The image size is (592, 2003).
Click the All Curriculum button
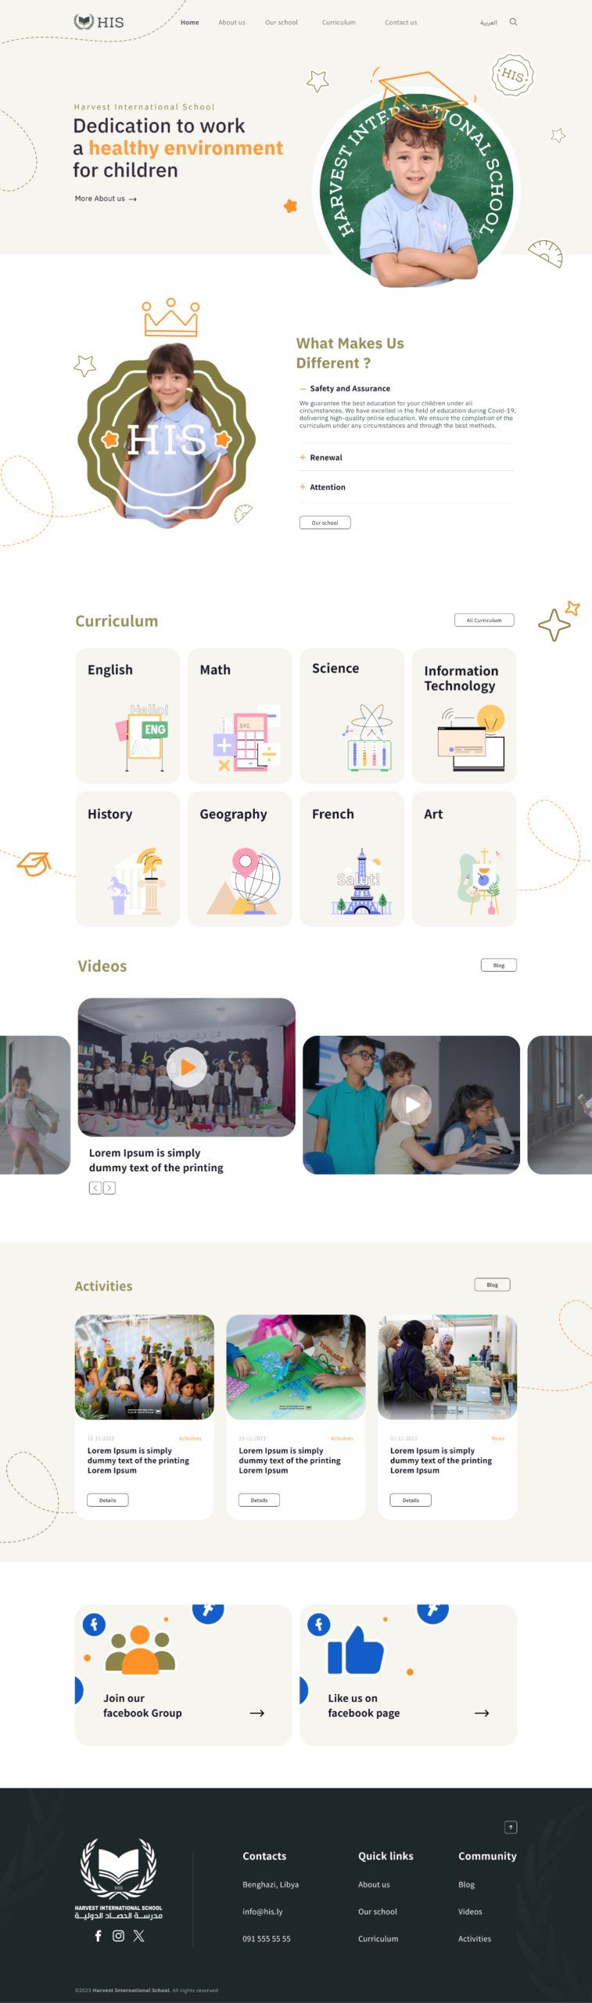[484, 620]
